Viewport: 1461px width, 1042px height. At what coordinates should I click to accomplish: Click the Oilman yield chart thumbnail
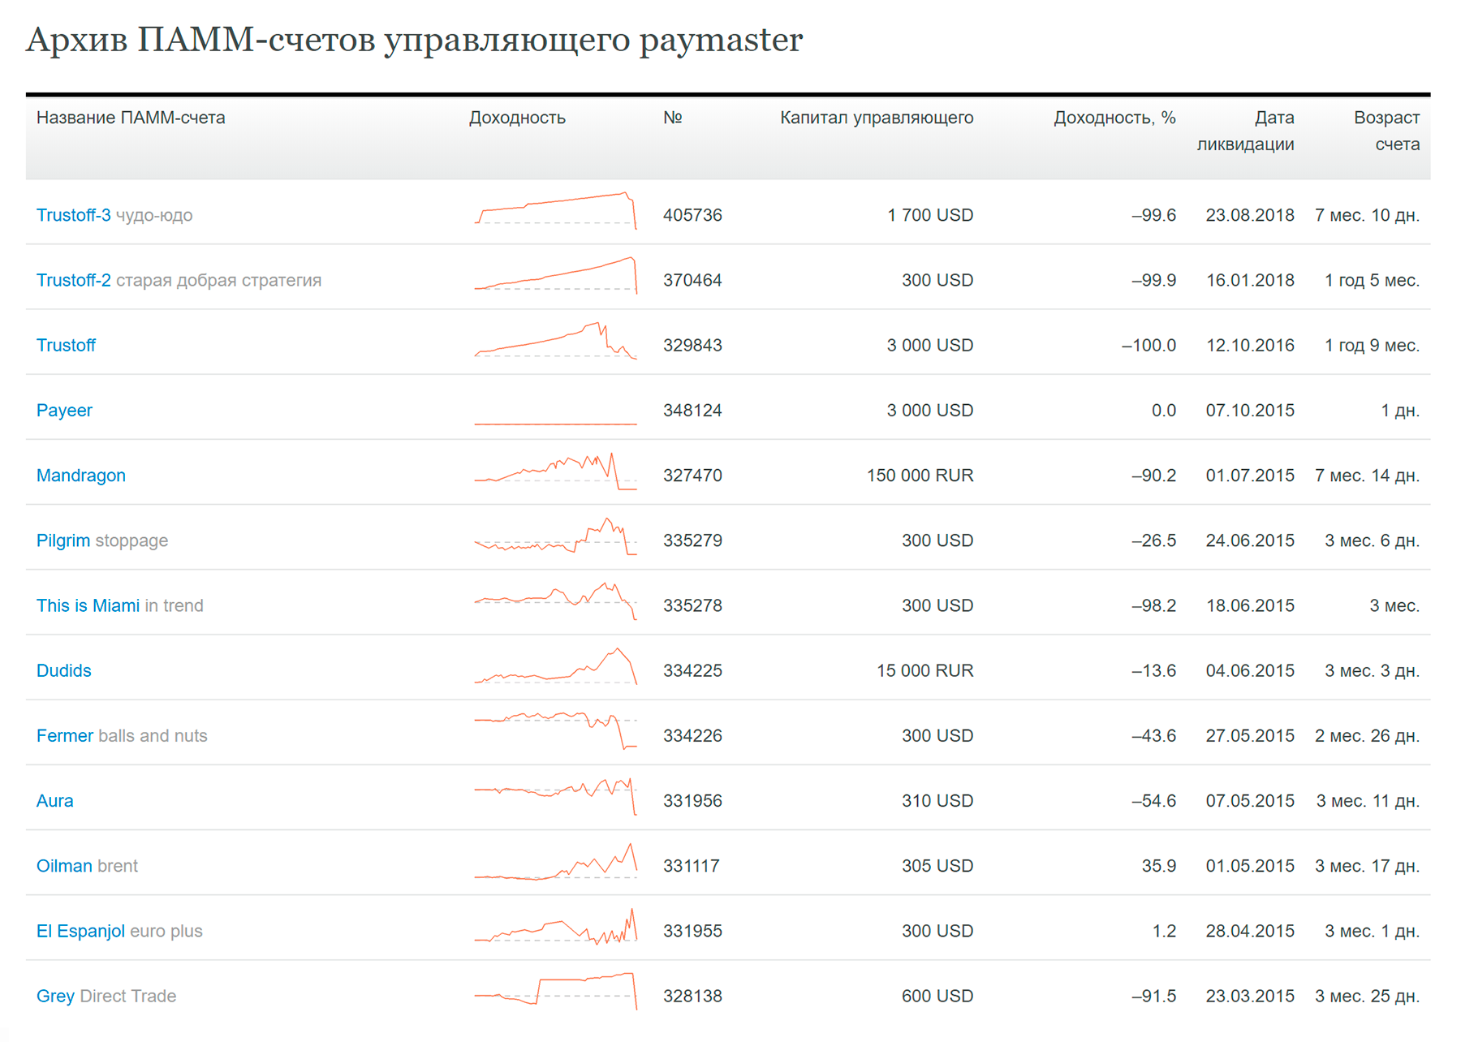pyautogui.click(x=556, y=861)
